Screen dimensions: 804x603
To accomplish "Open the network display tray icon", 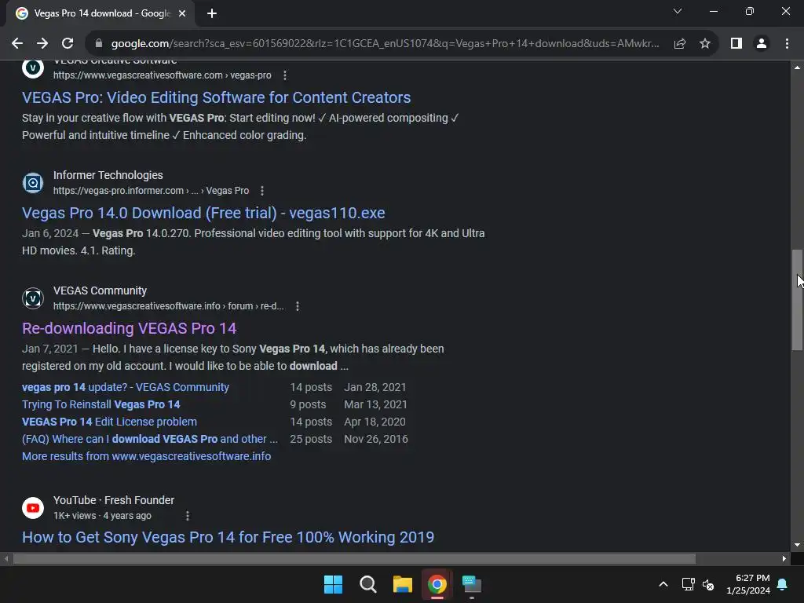I will click(x=688, y=584).
